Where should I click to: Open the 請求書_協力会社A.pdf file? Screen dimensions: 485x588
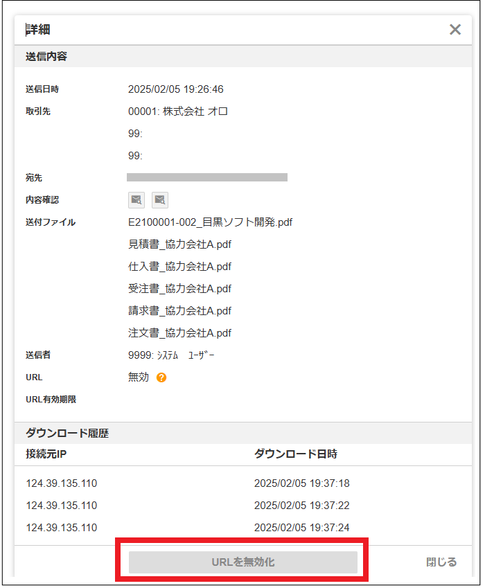click(x=179, y=311)
